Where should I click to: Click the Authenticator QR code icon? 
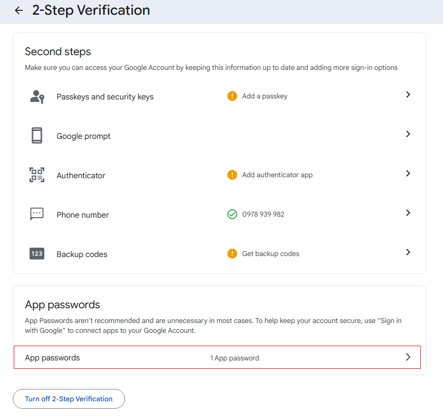[x=37, y=175]
